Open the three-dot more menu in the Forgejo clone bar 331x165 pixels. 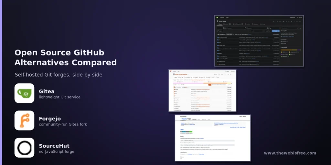[x=231, y=85]
